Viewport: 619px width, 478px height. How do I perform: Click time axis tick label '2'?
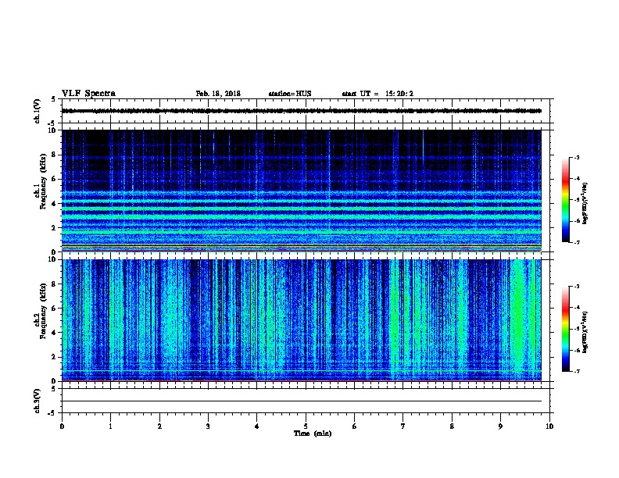(159, 426)
